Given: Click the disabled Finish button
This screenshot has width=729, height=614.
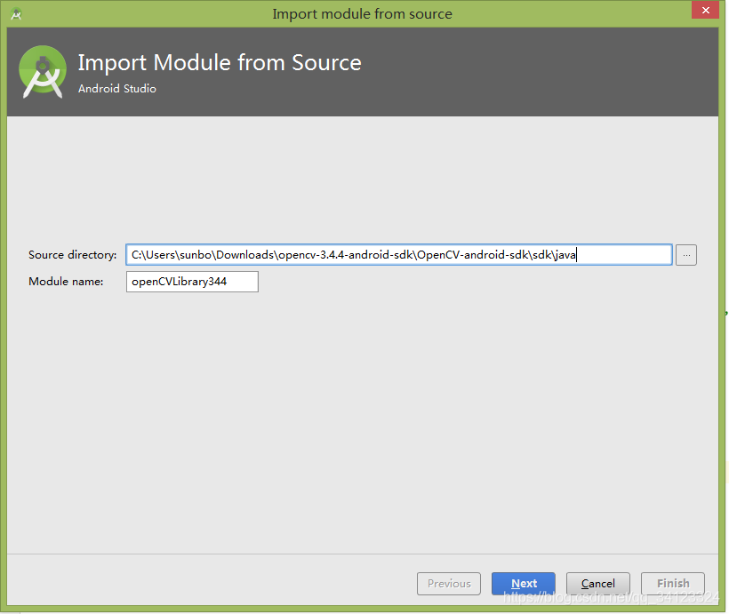Looking at the screenshot, I should [x=673, y=583].
